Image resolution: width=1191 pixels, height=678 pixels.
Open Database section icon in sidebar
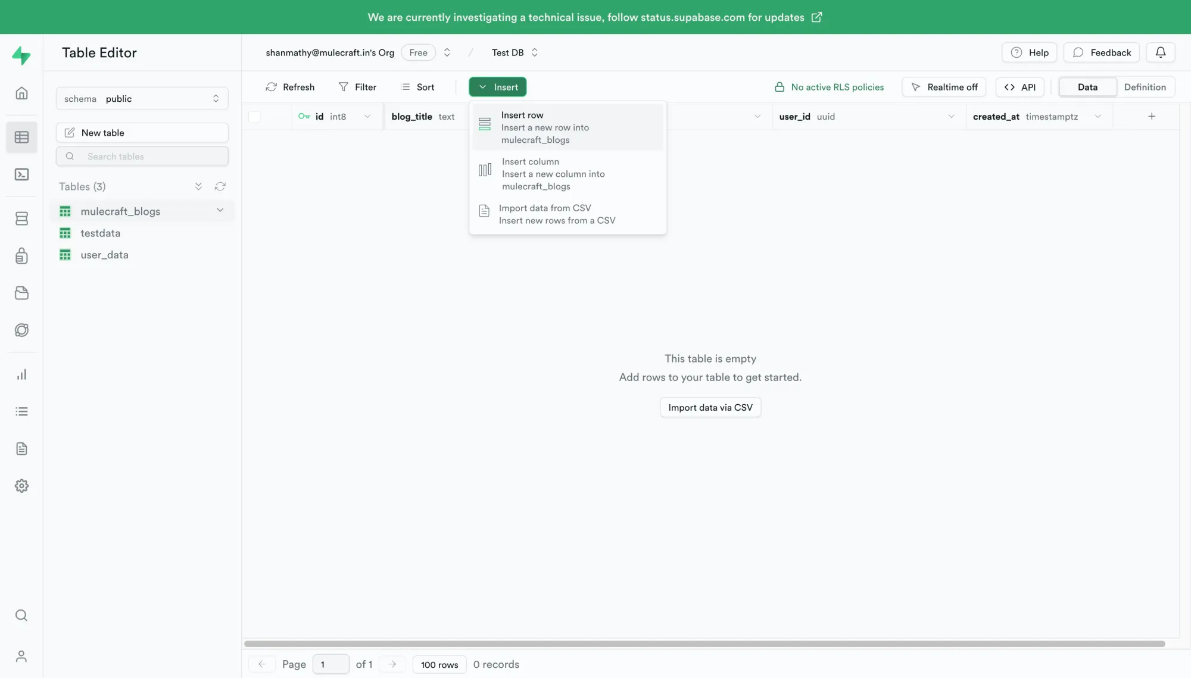21,218
